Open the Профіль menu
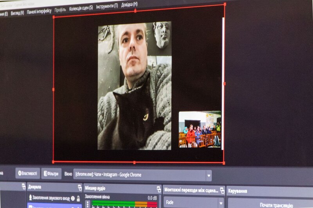Image resolution: width=313 pixels, height=208 pixels. click(x=60, y=10)
